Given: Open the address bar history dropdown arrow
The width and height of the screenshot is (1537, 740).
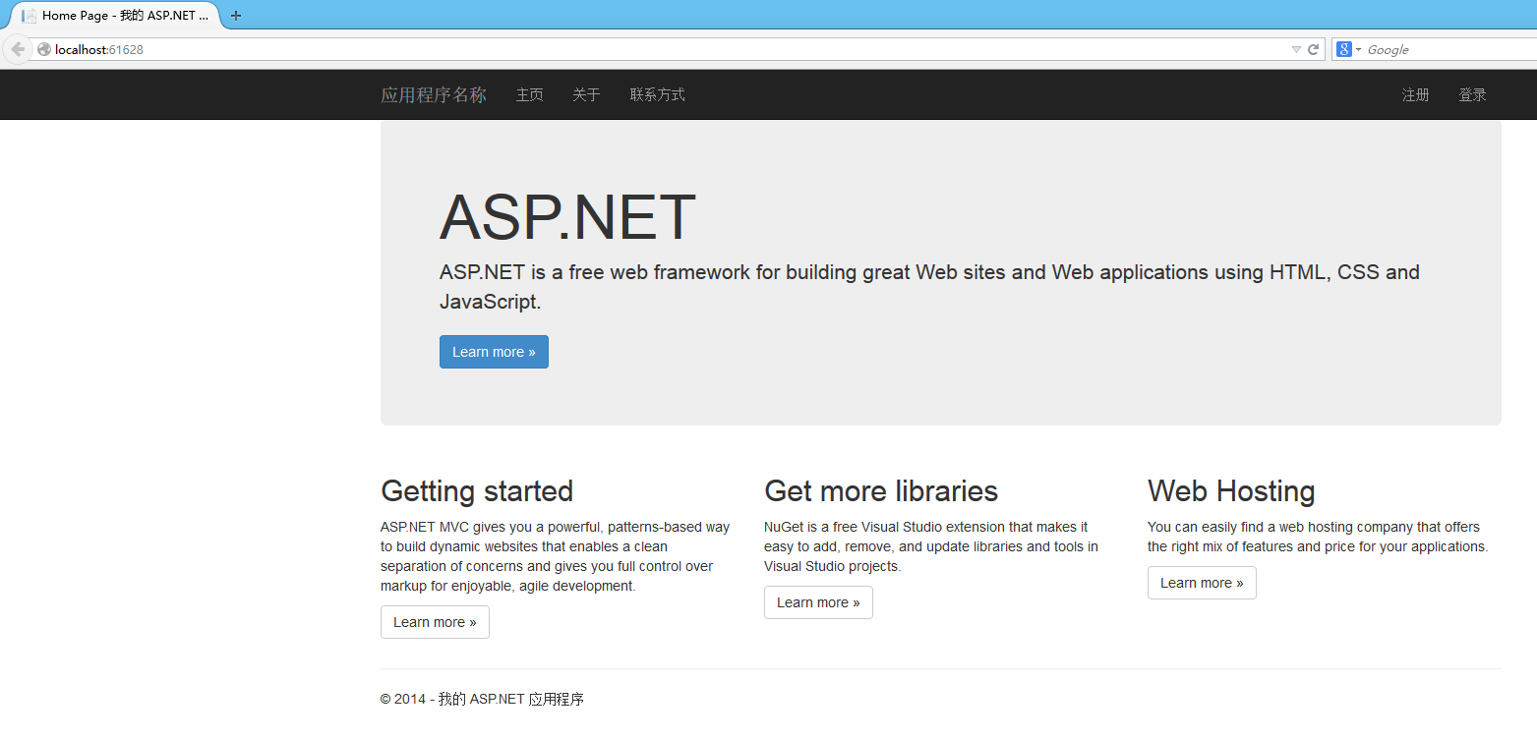Looking at the screenshot, I should (1296, 49).
